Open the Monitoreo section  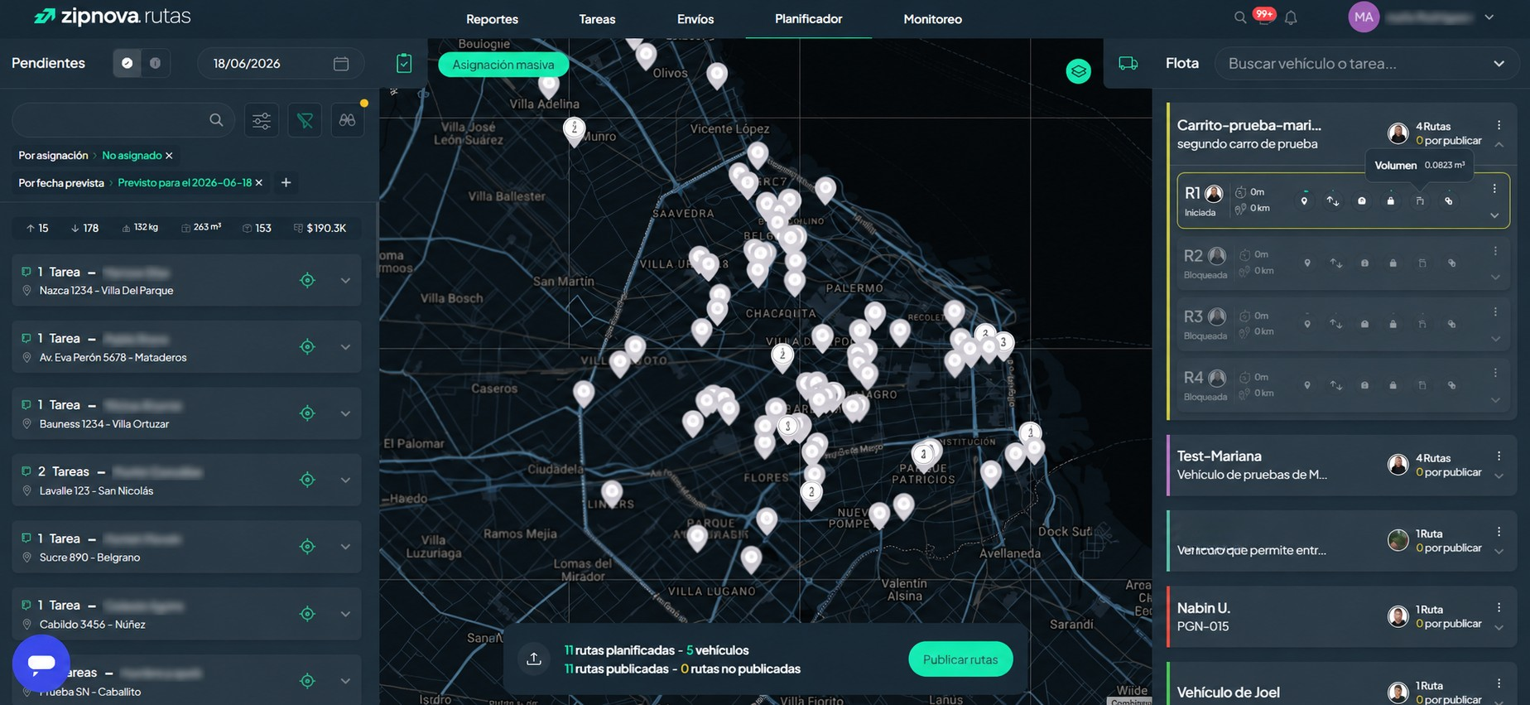tap(932, 19)
